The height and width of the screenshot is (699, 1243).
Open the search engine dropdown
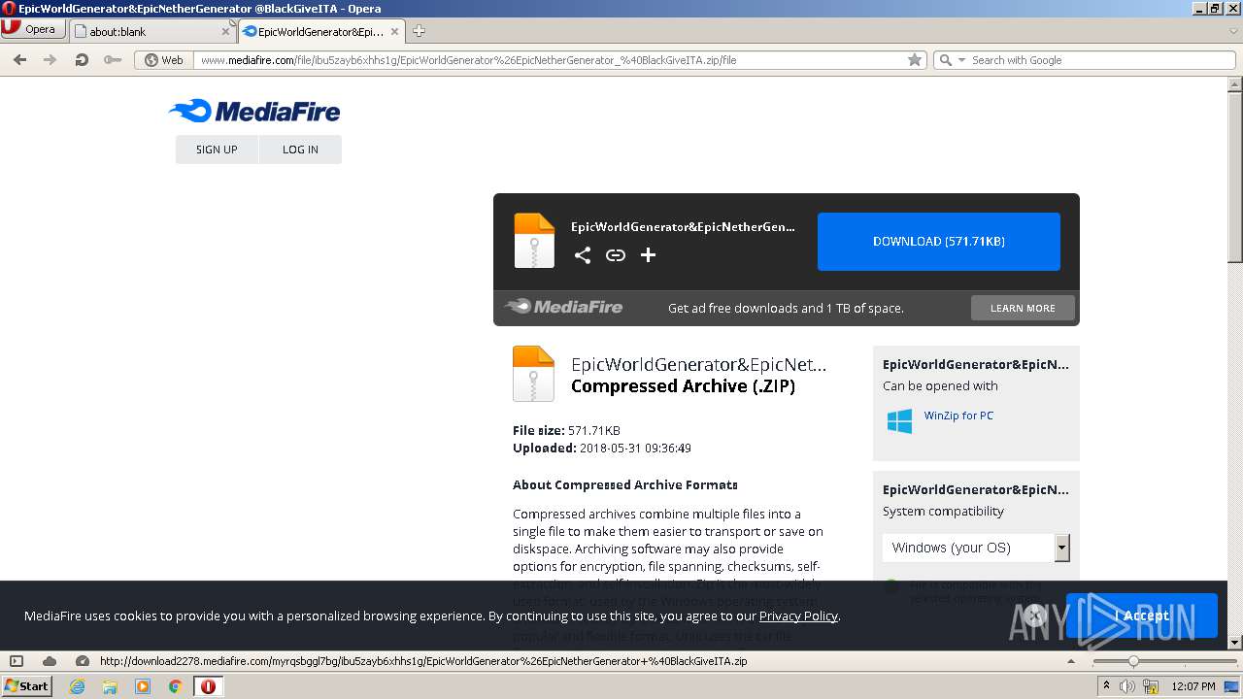951,59
